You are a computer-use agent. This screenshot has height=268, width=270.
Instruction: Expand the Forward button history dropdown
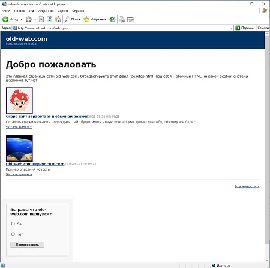[35, 19]
